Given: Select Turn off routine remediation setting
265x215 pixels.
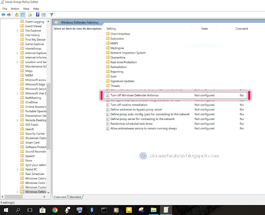Looking at the screenshot, I should click(129, 105).
